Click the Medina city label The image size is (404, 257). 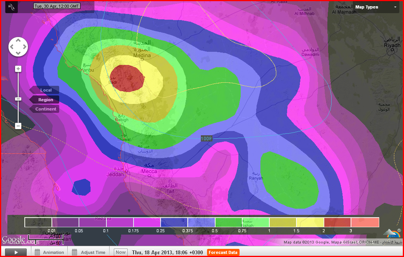coord(142,56)
